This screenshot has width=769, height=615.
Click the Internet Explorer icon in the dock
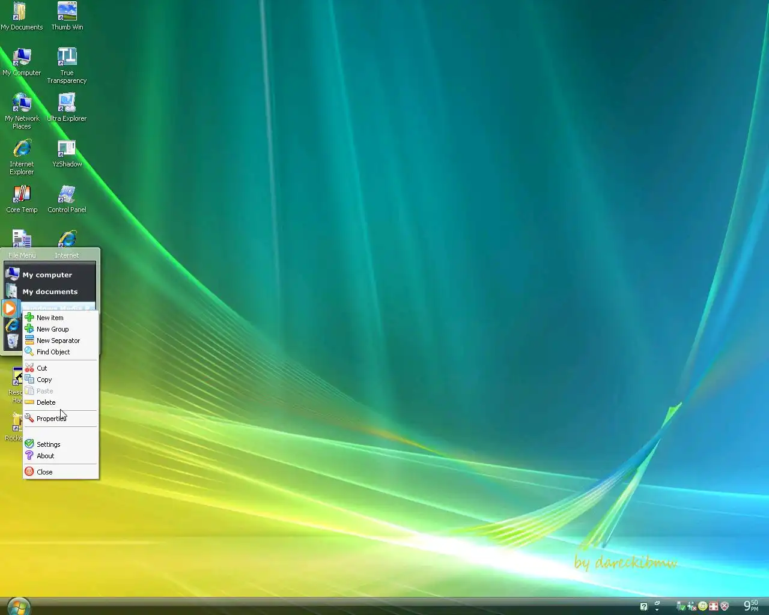12,325
